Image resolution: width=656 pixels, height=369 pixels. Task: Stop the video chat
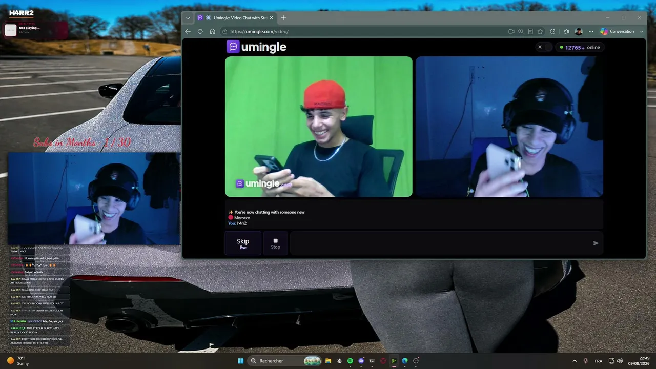coord(276,243)
